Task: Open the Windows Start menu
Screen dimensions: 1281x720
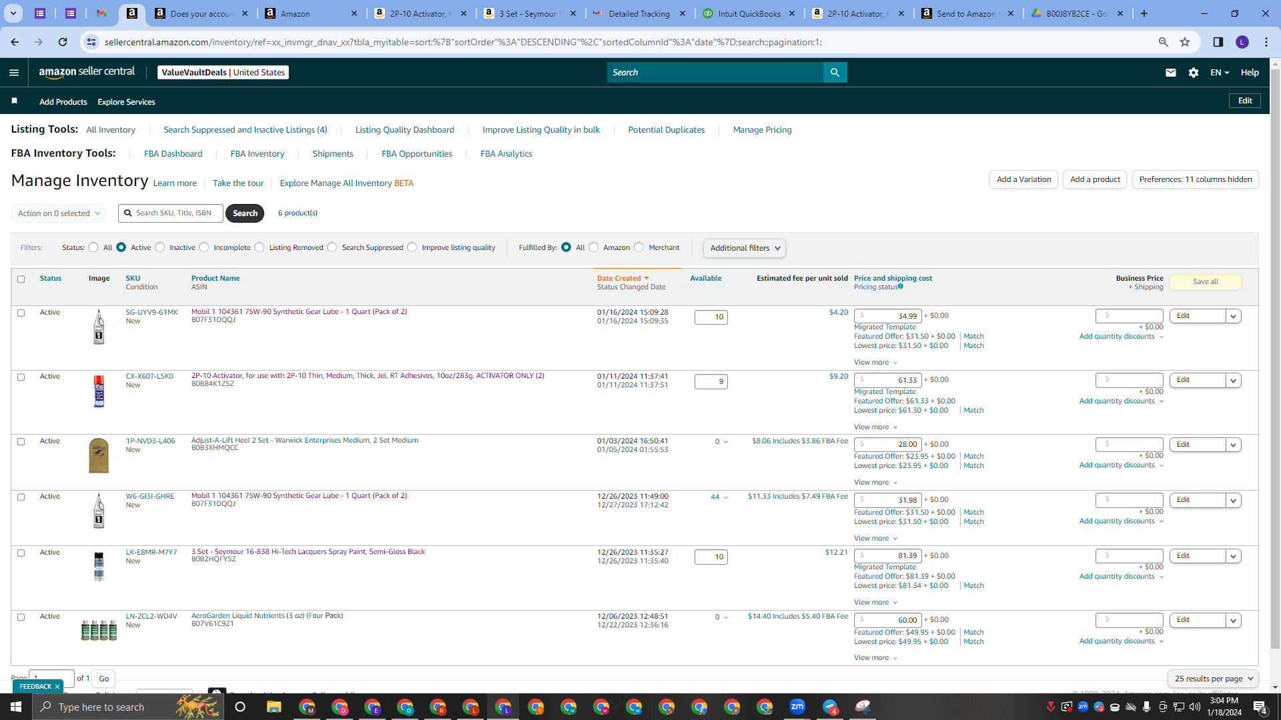Action: pyautogui.click(x=16, y=707)
